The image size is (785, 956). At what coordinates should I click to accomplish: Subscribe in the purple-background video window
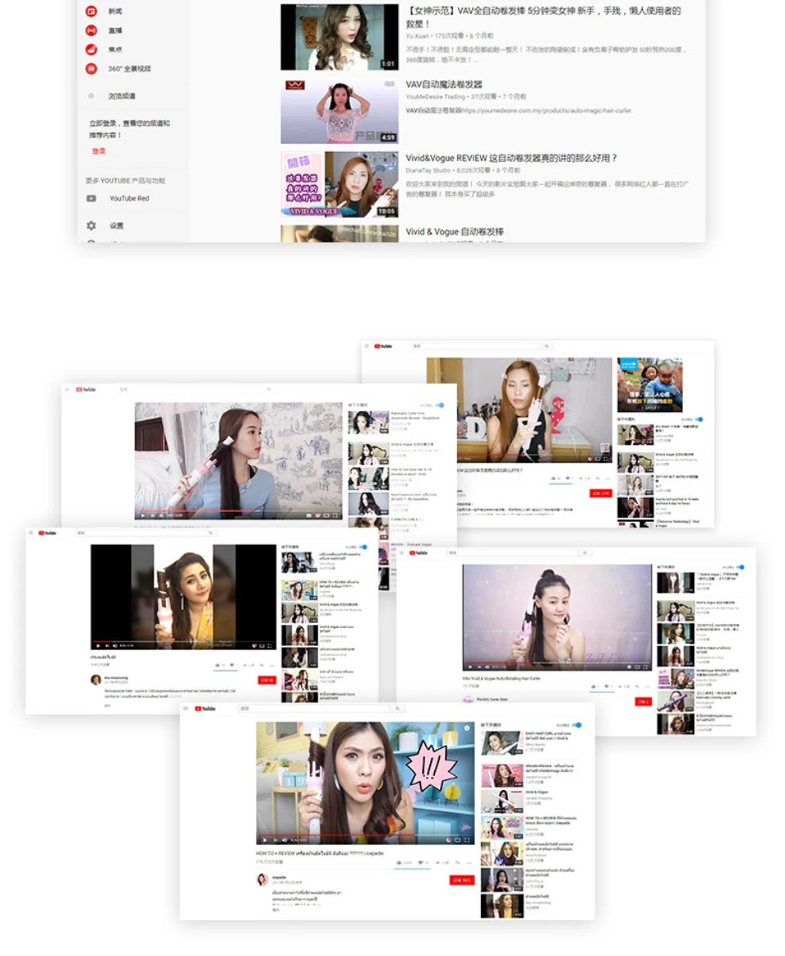pyautogui.click(x=643, y=702)
